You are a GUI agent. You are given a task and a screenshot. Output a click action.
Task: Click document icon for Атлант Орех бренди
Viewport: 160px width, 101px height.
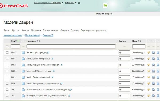coord(23,52)
